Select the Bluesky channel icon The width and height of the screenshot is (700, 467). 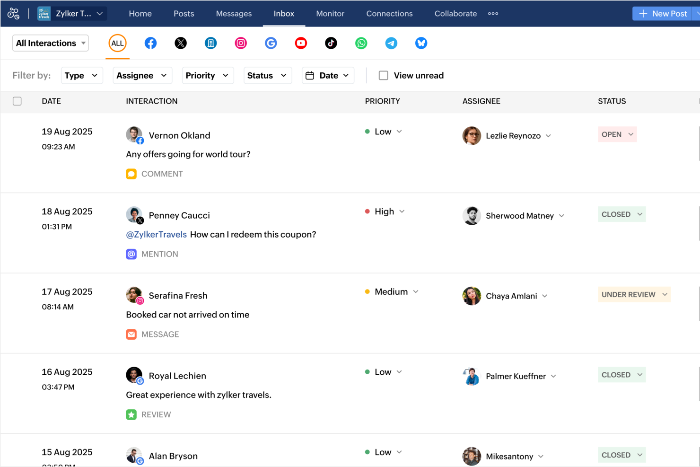pos(421,43)
